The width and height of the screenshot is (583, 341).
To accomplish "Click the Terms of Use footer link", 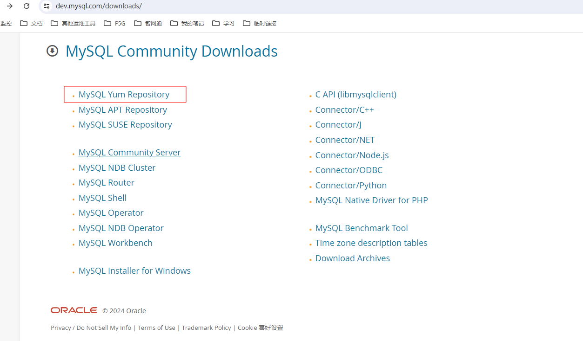I will click(156, 328).
